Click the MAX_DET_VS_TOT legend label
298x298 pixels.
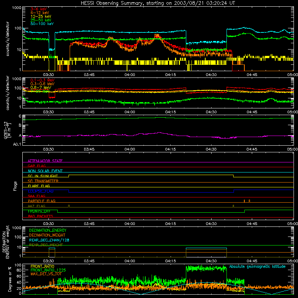coord(46,274)
